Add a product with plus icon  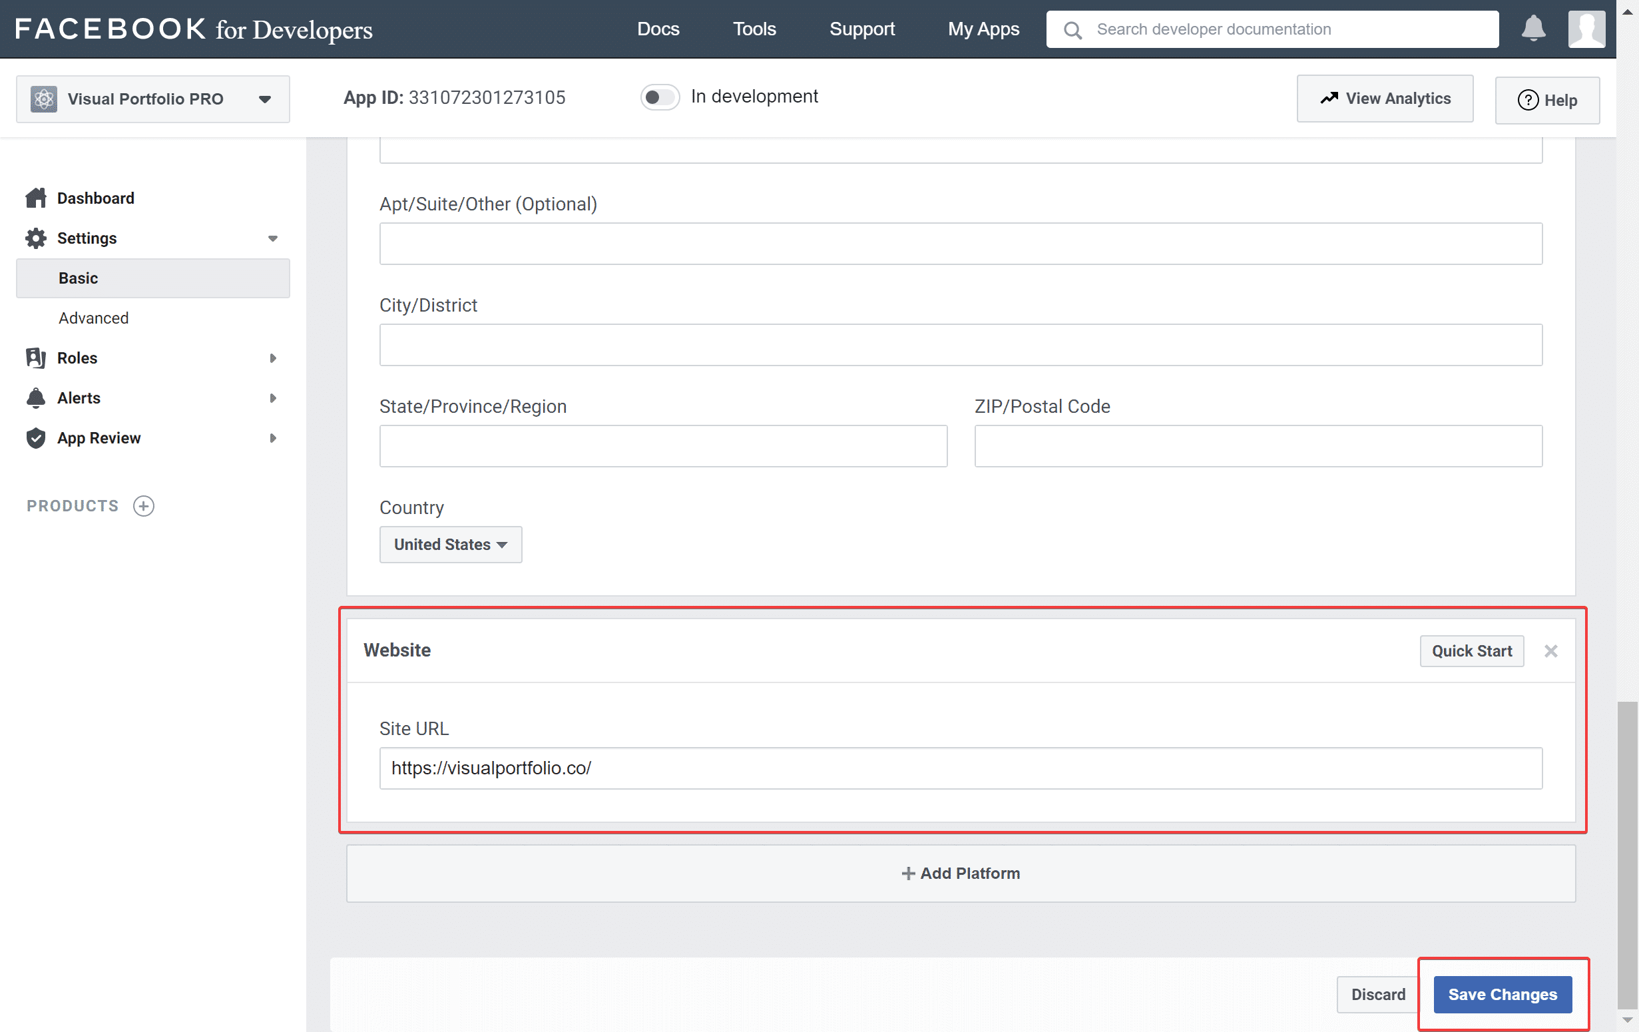144,506
